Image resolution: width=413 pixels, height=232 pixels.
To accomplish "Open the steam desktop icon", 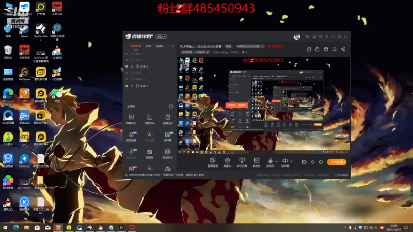I will coord(24,30).
